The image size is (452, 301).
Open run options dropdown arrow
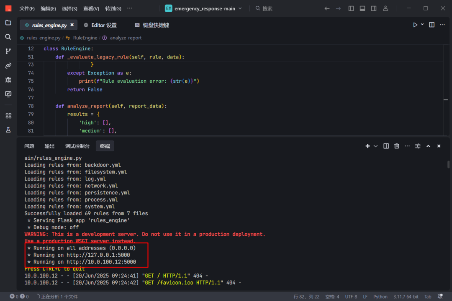422,25
